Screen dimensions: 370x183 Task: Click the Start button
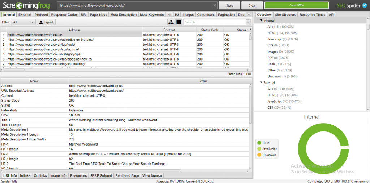229,5
